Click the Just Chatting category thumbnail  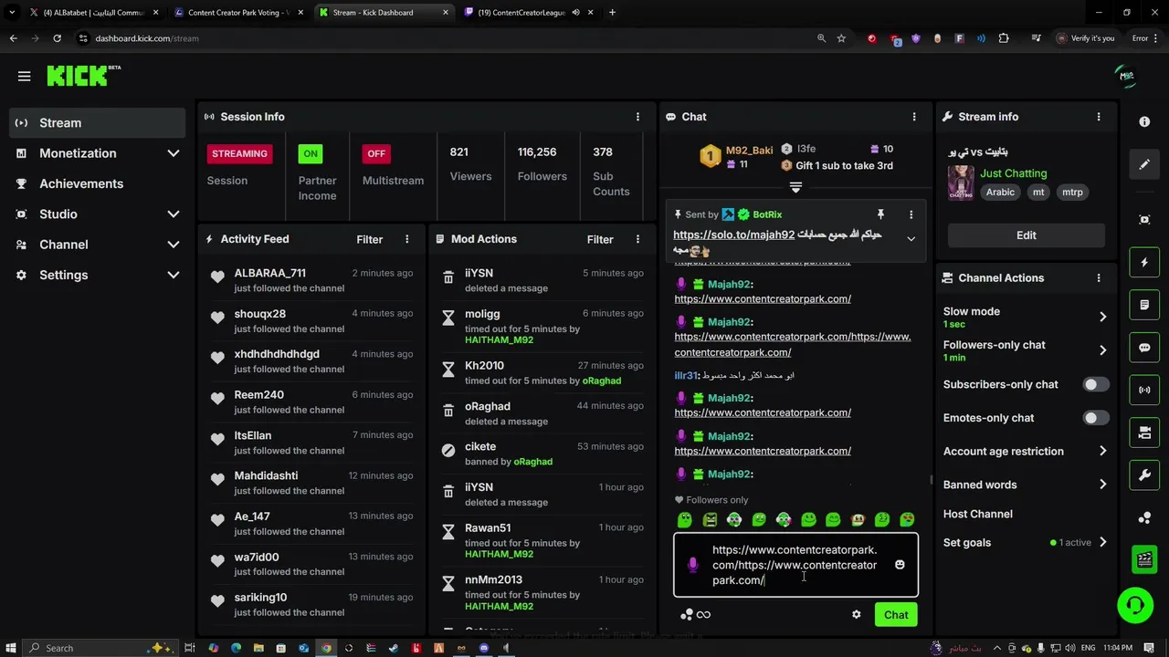[x=960, y=182]
